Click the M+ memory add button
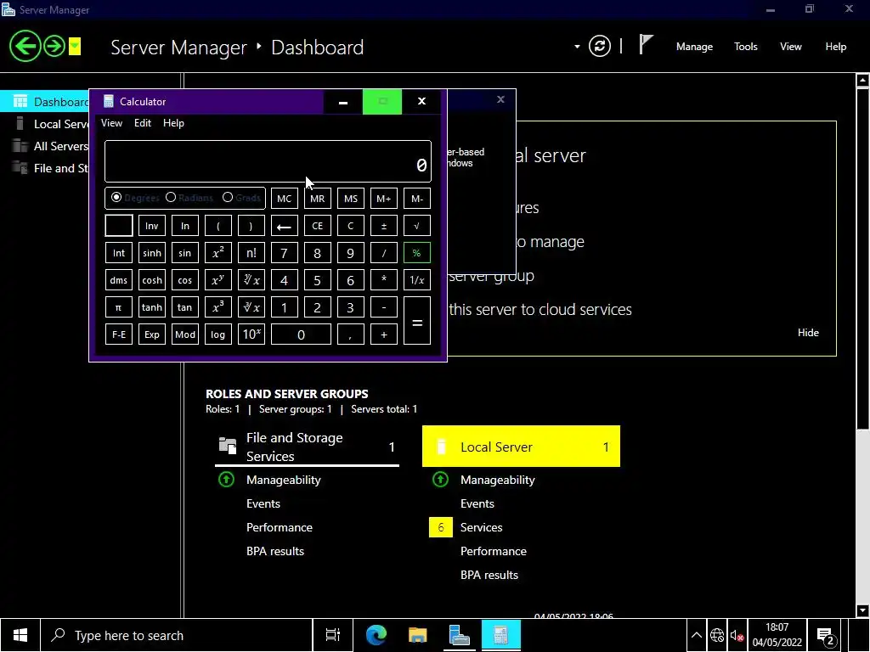870x652 pixels. [383, 199]
